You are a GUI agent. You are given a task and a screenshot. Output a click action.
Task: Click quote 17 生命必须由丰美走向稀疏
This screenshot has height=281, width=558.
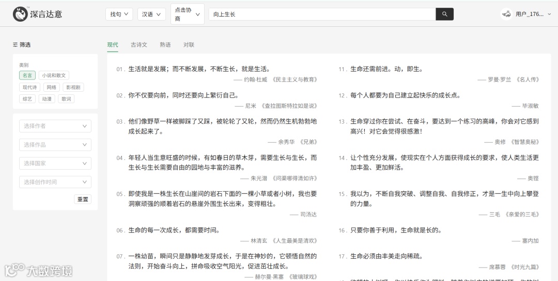pos(386,256)
